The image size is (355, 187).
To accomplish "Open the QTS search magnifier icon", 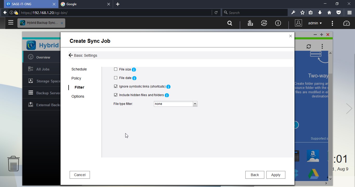I will (x=230, y=23).
